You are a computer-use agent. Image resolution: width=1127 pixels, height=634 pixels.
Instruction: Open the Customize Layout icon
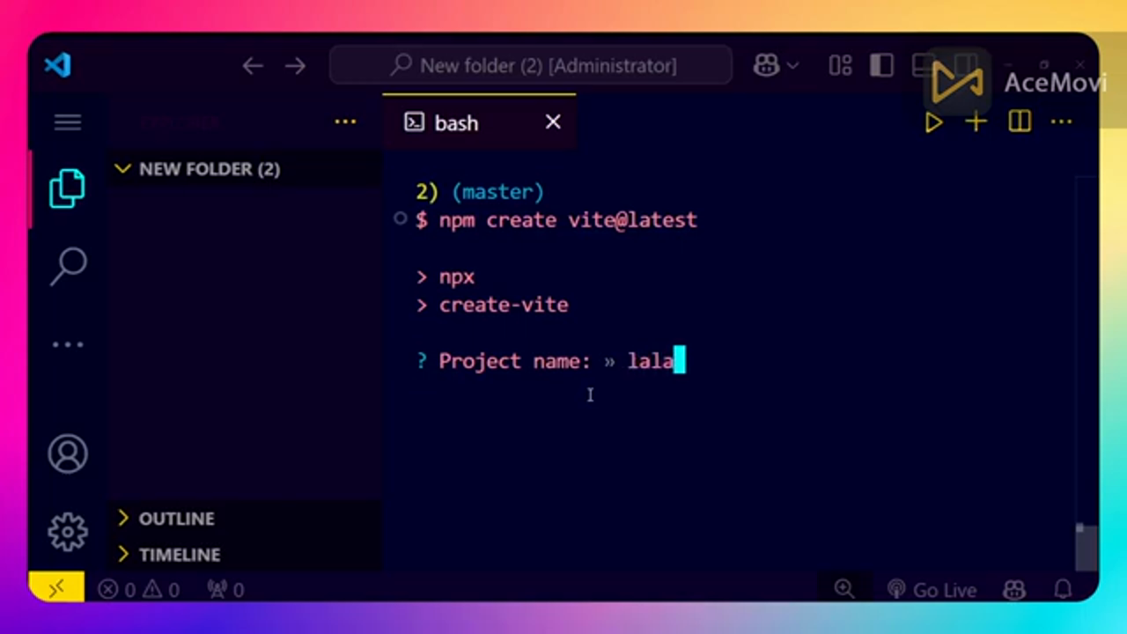point(840,65)
